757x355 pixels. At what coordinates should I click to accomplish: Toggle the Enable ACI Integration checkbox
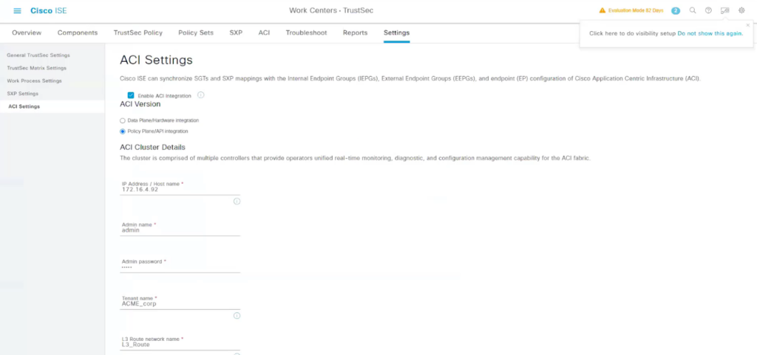(x=131, y=95)
